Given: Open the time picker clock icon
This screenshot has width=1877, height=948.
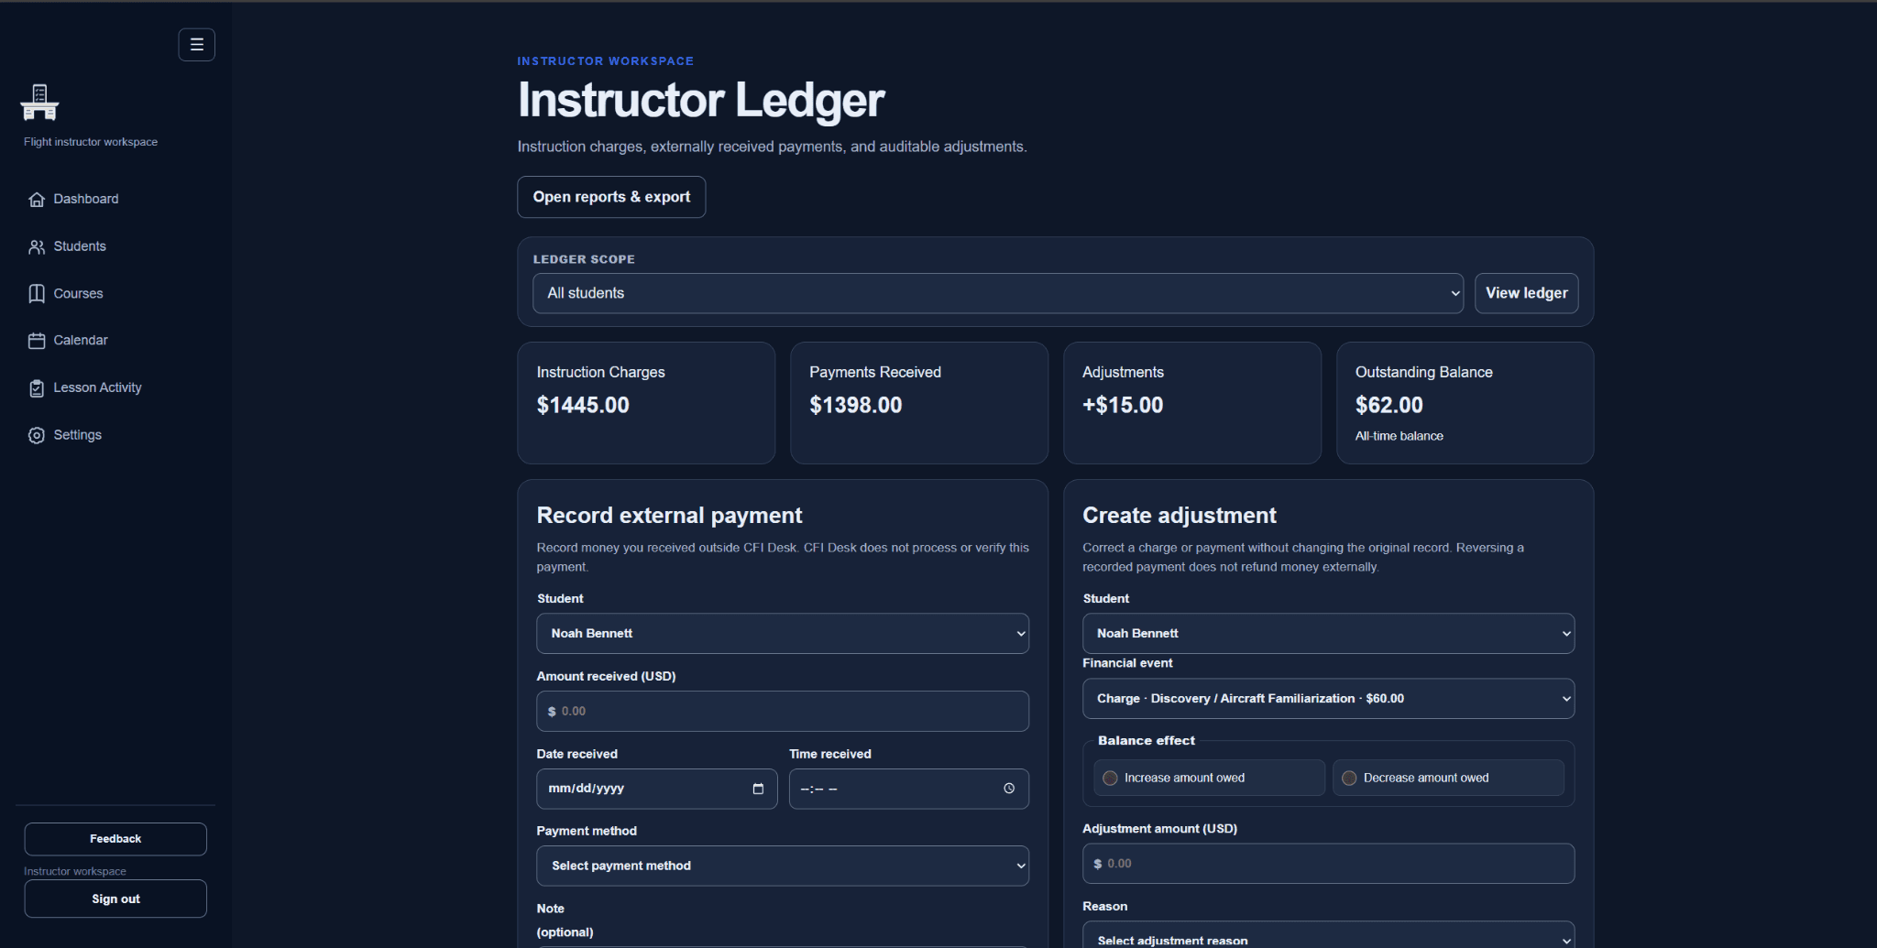Looking at the screenshot, I should point(1009,789).
